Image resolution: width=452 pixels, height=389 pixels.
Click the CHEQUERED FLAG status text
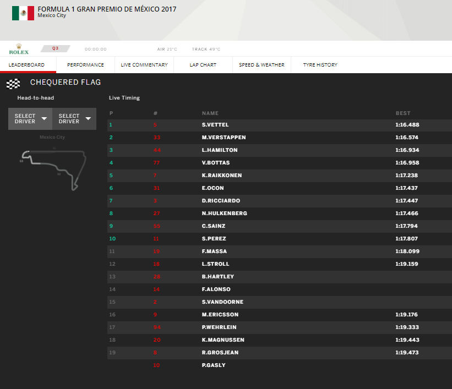point(66,83)
